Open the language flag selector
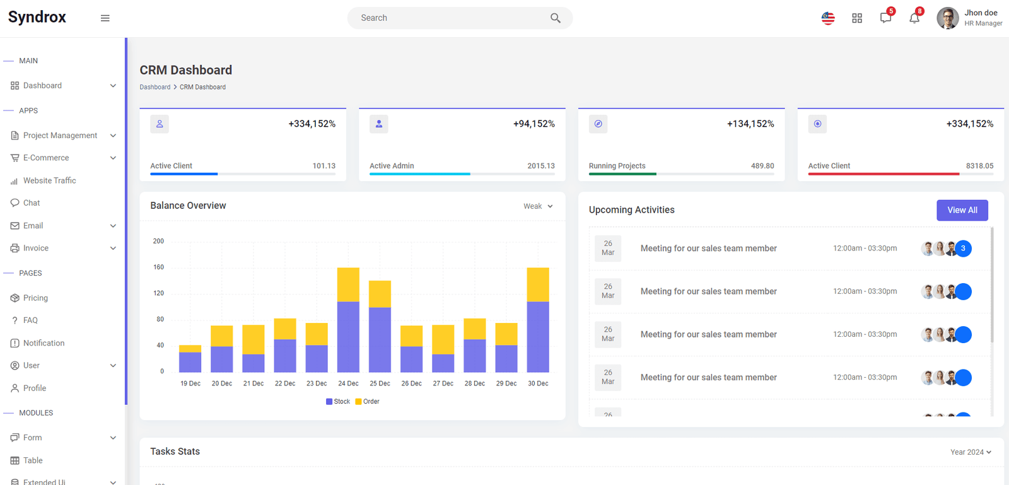Image resolution: width=1009 pixels, height=485 pixels. pos(828,18)
